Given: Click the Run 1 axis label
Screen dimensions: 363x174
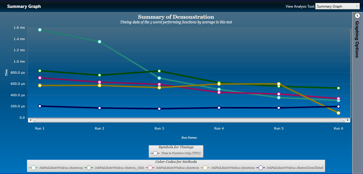Looking at the screenshot, I should pyautogui.click(x=40, y=128).
